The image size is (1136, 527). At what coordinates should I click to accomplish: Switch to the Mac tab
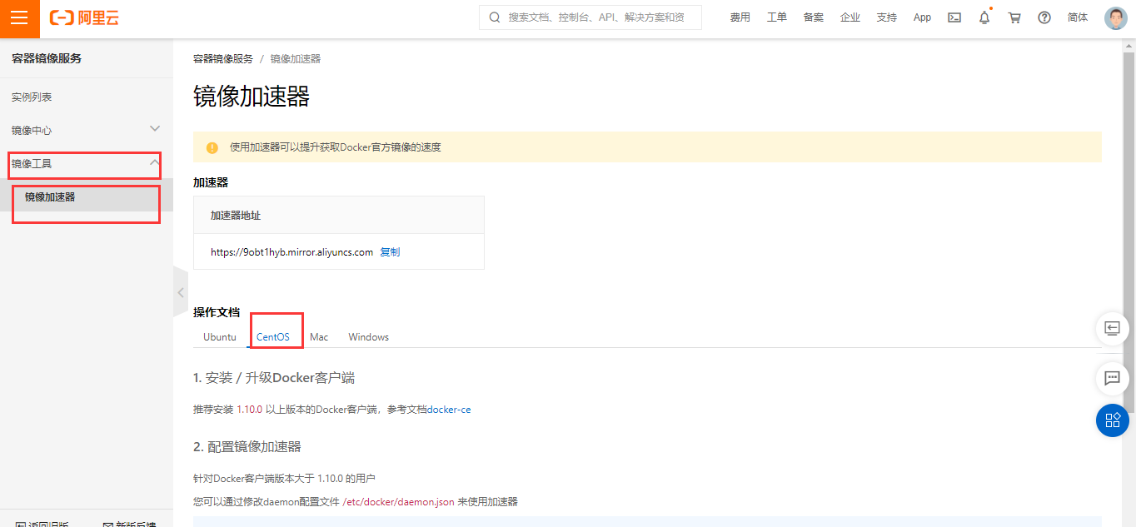point(319,337)
